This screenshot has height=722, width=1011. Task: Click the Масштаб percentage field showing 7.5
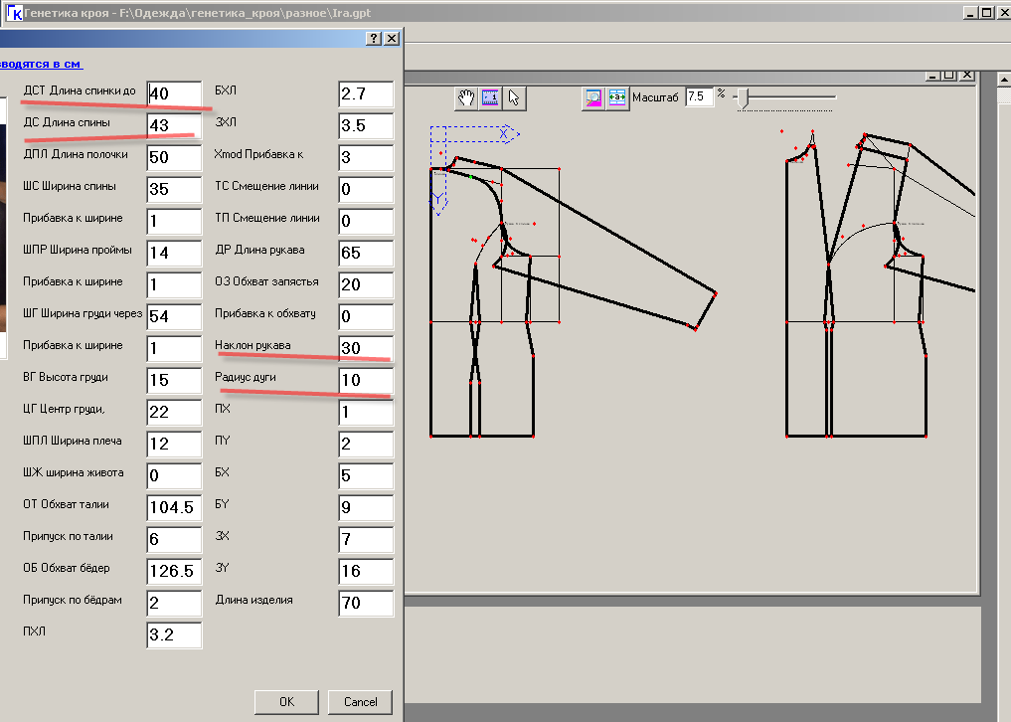pos(699,96)
